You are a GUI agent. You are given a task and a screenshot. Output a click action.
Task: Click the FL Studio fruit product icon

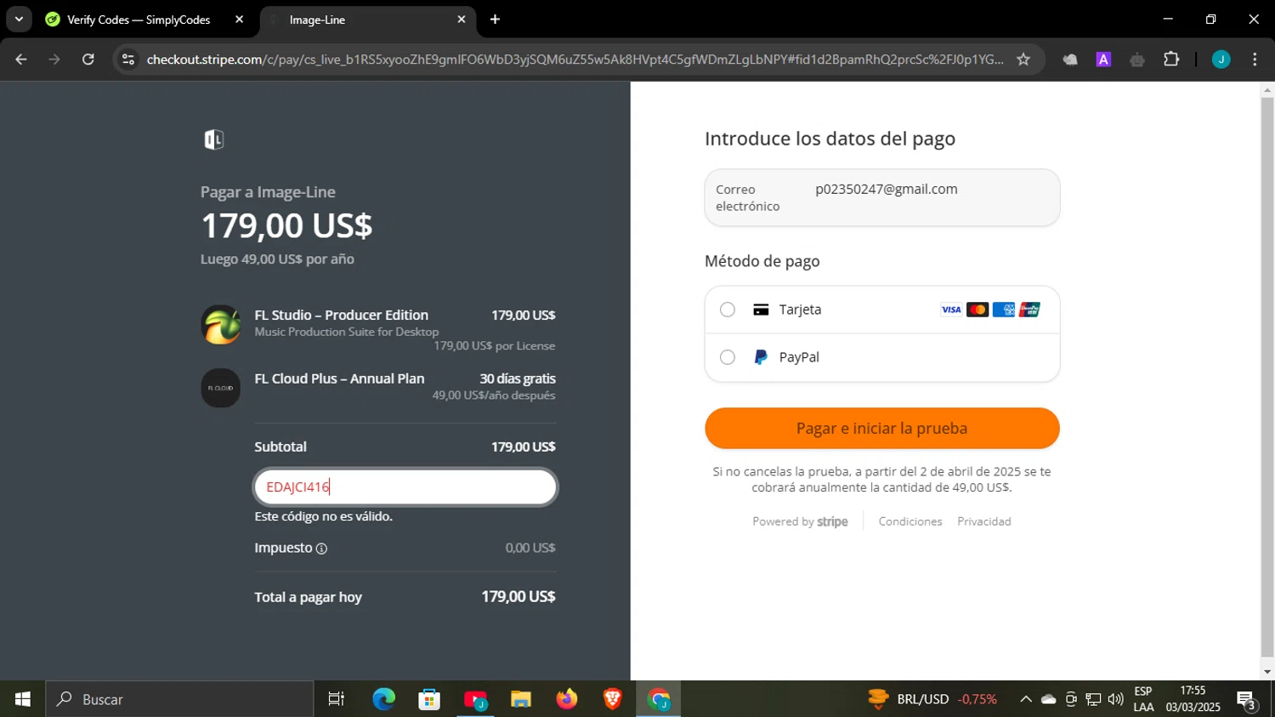click(221, 325)
